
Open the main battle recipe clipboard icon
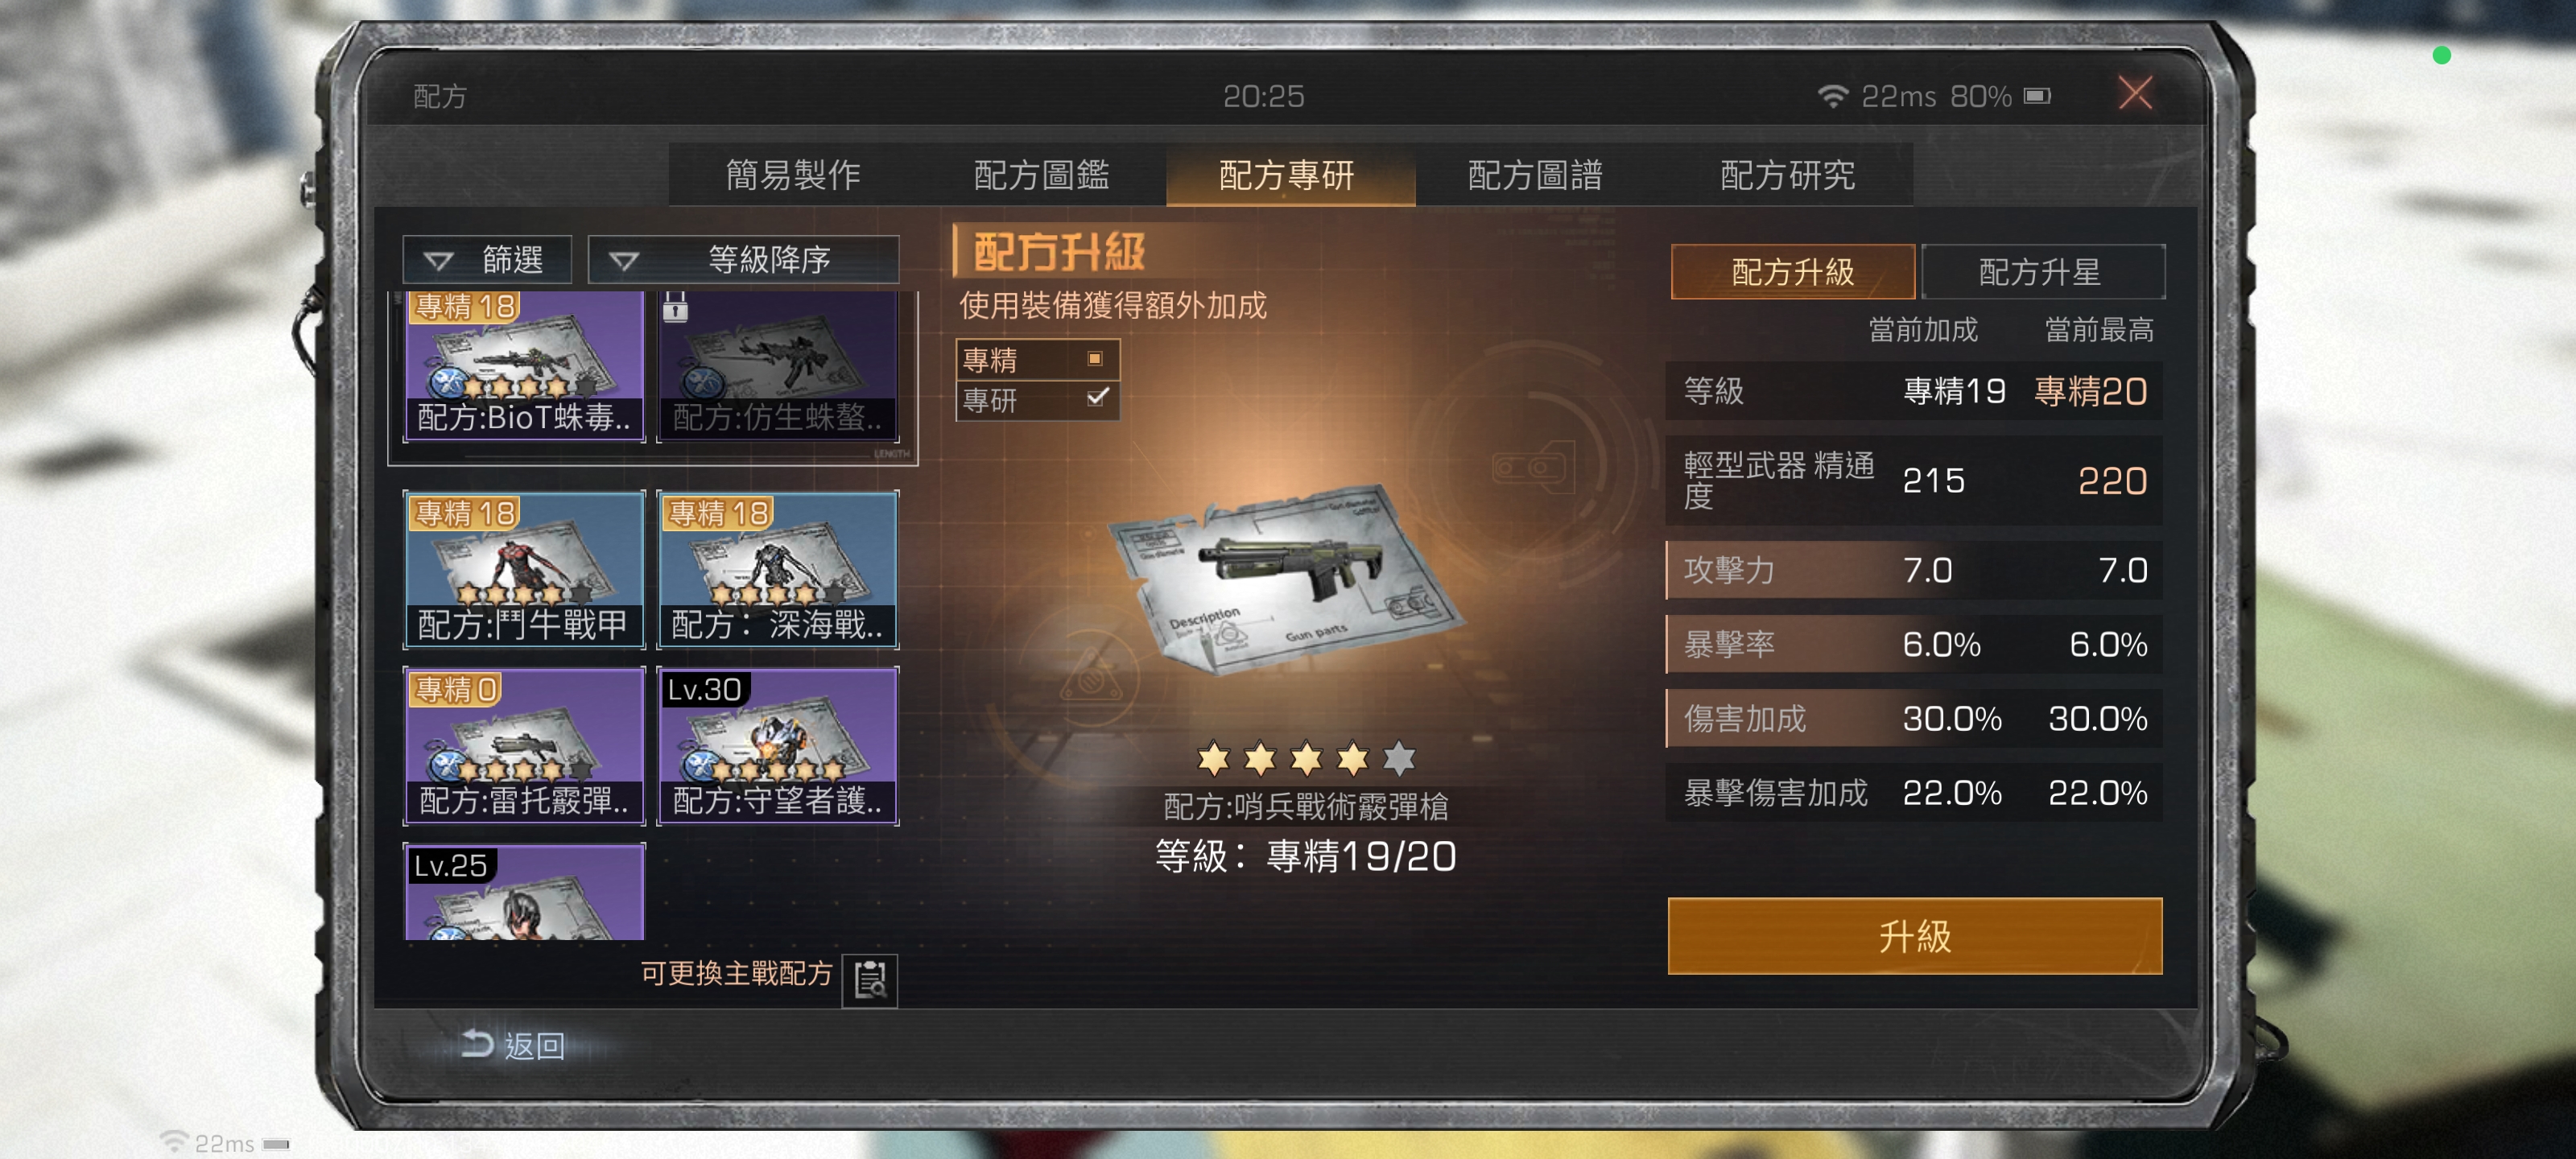coord(869,979)
